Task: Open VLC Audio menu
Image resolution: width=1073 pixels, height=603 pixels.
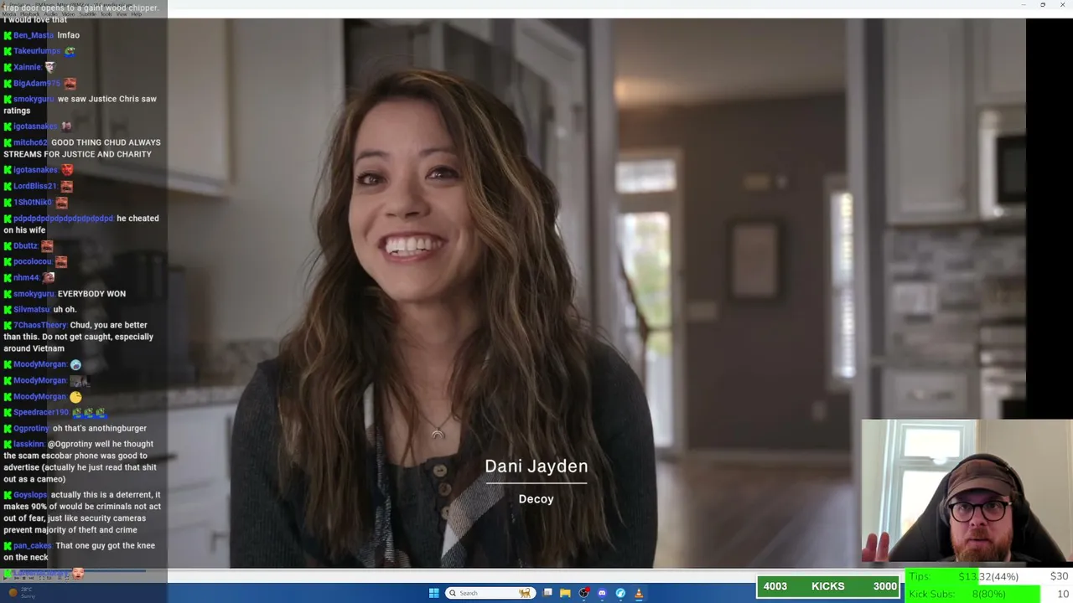Action: (x=49, y=14)
